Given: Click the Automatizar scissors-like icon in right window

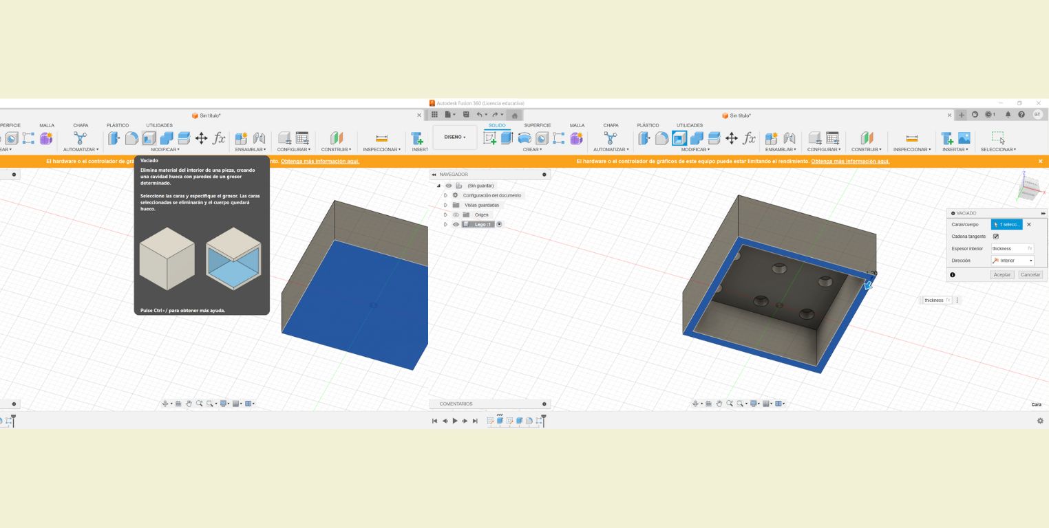Looking at the screenshot, I should (610, 138).
